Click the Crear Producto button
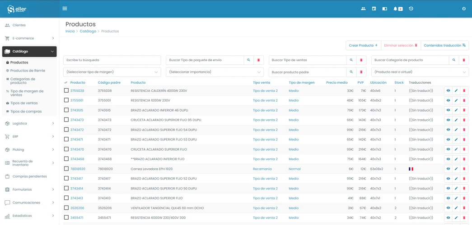Screen dimensions: 472x225 click(x=363, y=45)
